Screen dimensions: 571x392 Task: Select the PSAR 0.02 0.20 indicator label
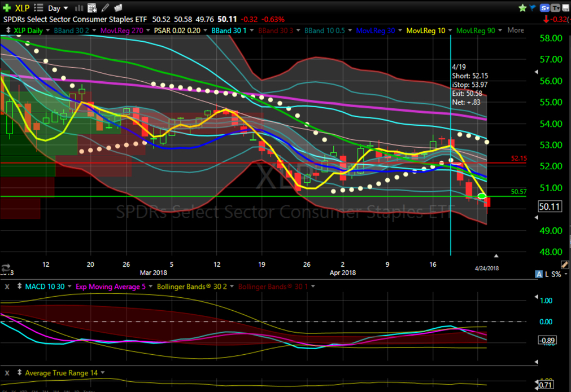[x=177, y=30]
